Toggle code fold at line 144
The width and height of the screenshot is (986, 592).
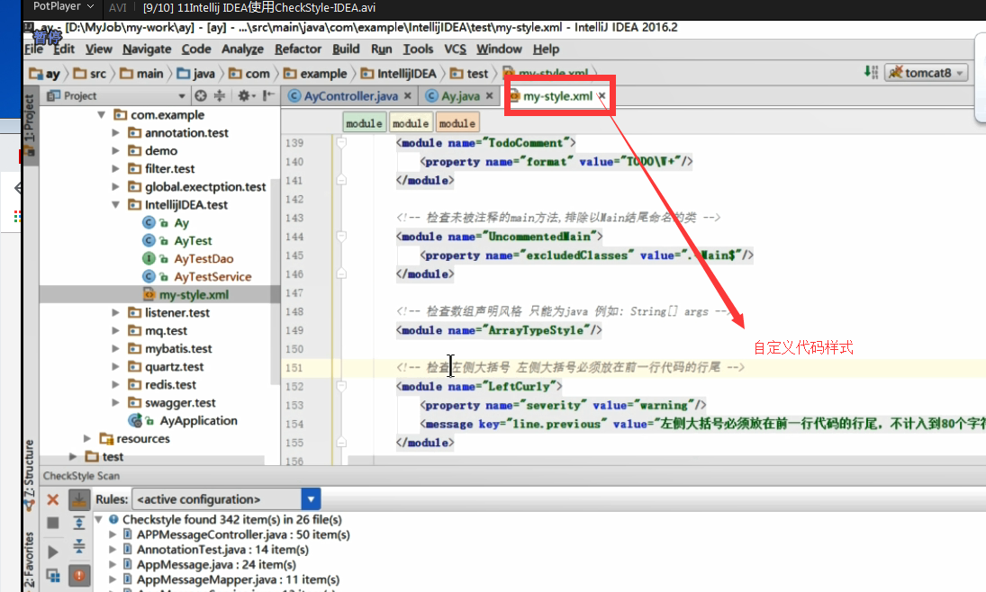(x=341, y=237)
